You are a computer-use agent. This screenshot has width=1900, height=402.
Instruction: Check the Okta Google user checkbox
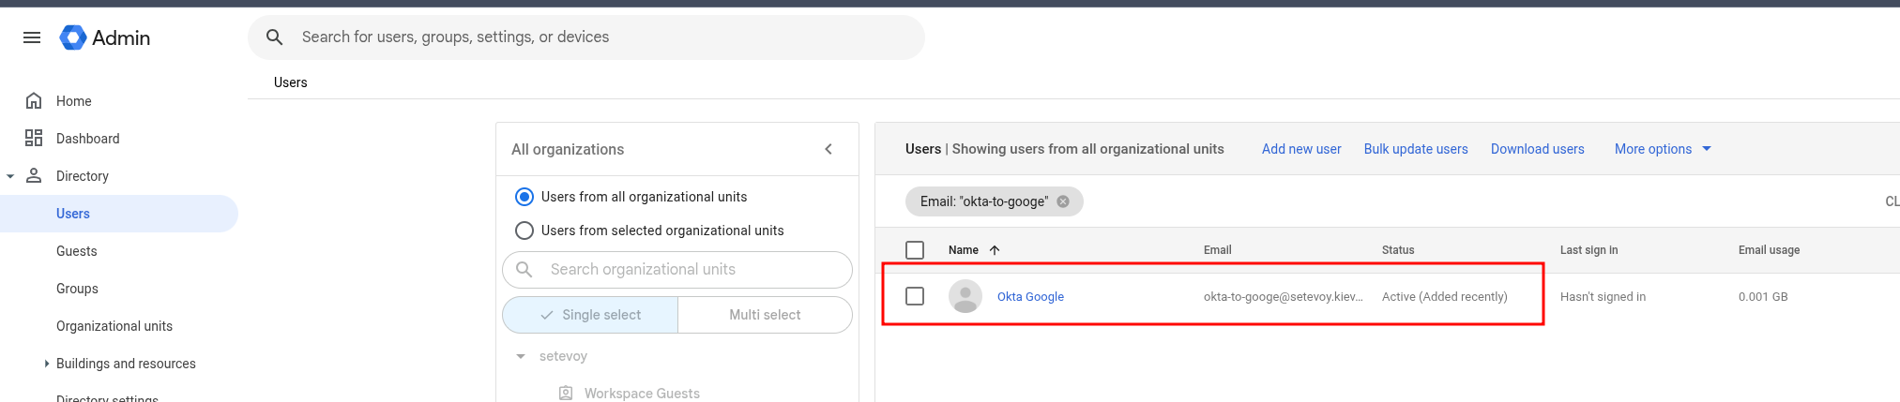pos(915,296)
